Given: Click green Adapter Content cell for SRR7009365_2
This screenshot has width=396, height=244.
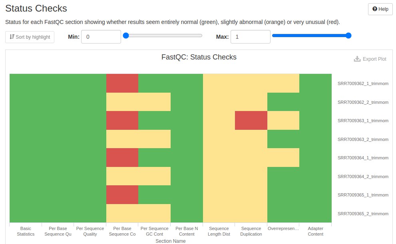Looking at the screenshot, I should pyautogui.click(x=315, y=213).
